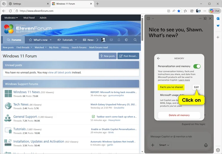This screenshot has width=222, height=154.
Task: Click plus icon in Copilot composer
Action: 153,145
